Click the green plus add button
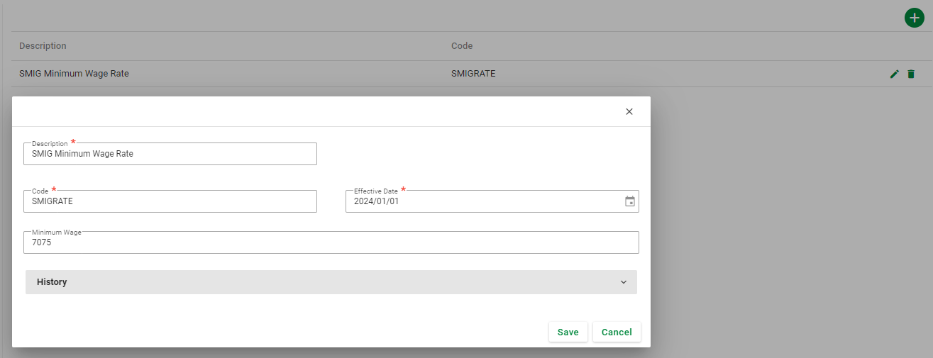The width and height of the screenshot is (933, 358). pyautogui.click(x=915, y=18)
